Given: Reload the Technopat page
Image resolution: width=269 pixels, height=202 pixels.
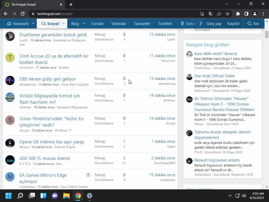Looking at the screenshot, I should [23, 14].
